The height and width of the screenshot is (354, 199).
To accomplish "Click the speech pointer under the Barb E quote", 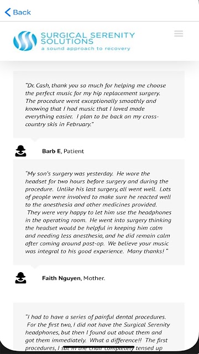I will click(34, 139).
